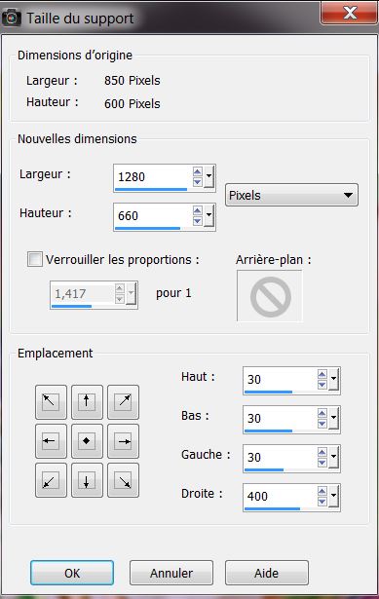The width and height of the screenshot is (379, 599).
Task: Select the top-right placement arrow
Action: click(123, 402)
